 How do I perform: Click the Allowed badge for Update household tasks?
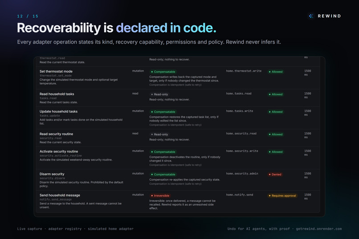[x=275, y=112]
